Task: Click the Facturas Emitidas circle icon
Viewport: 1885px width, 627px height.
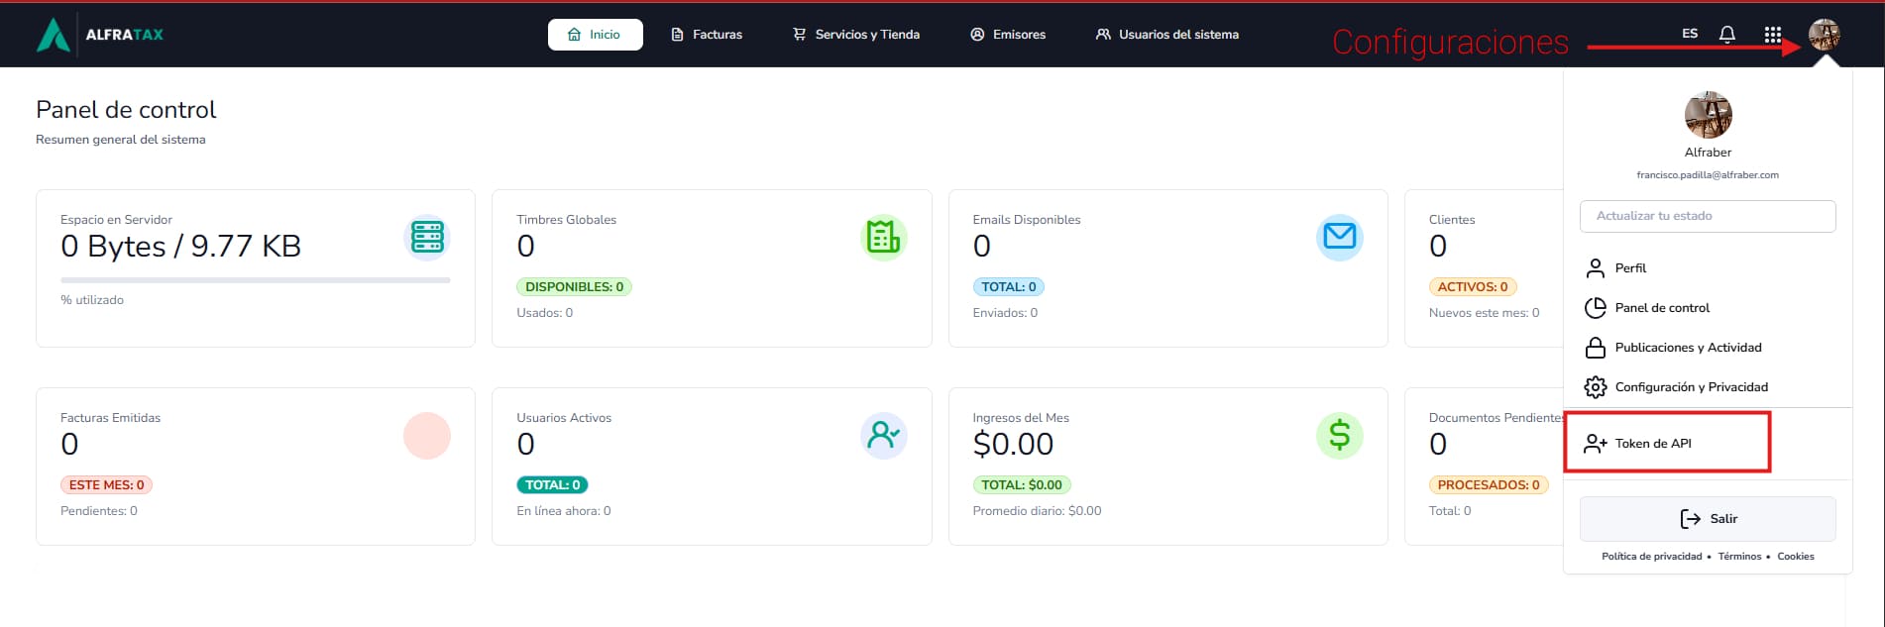Action: pos(427,436)
